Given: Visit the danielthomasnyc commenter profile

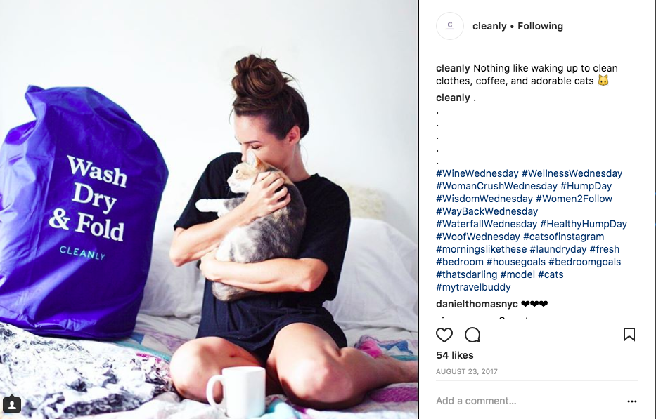Looking at the screenshot, I should pos(477,304).
